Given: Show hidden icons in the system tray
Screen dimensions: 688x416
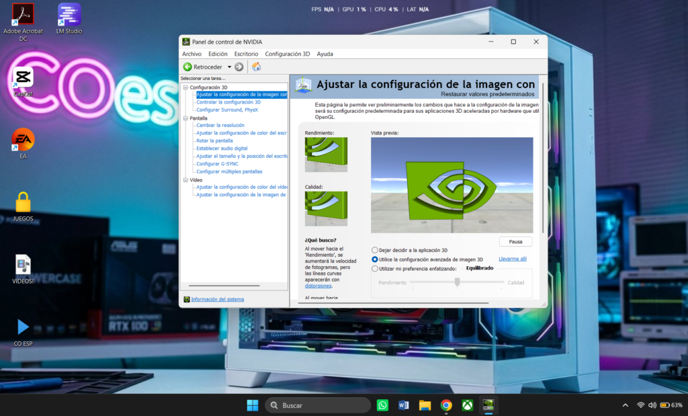Looking at the screenshot, I should pos(626,405).
